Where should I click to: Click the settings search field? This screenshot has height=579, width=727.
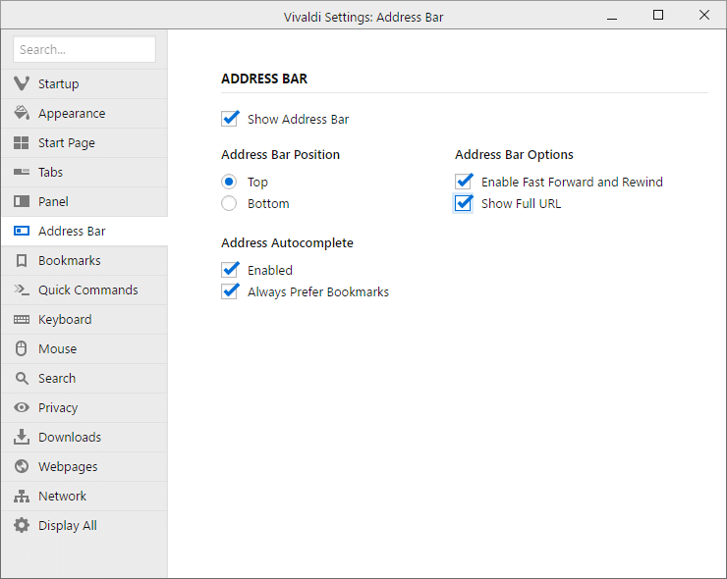[x=84, y=49]
